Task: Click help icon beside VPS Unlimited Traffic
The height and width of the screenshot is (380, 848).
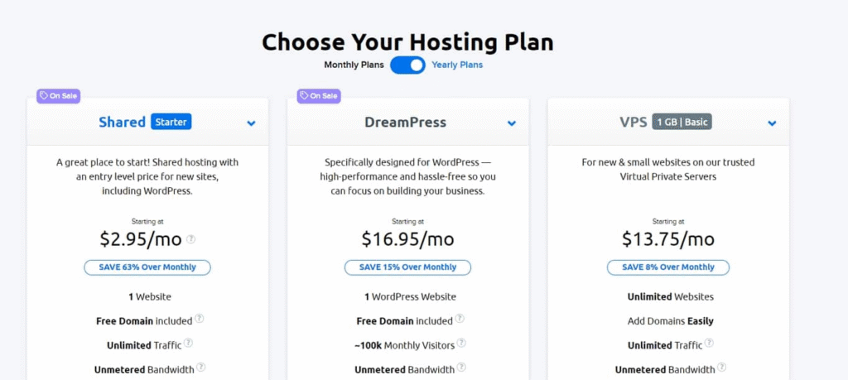Action: (710, 344)
